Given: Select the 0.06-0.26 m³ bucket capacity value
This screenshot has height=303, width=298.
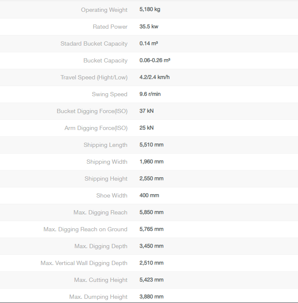Looking at the screenshot, I should pos(155,60).
